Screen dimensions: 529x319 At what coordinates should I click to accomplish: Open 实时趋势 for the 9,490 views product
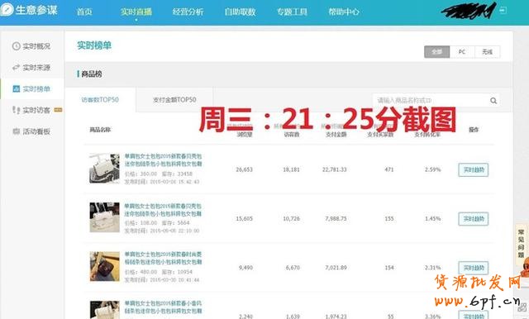pyautogui.click(x=474, y=268)
